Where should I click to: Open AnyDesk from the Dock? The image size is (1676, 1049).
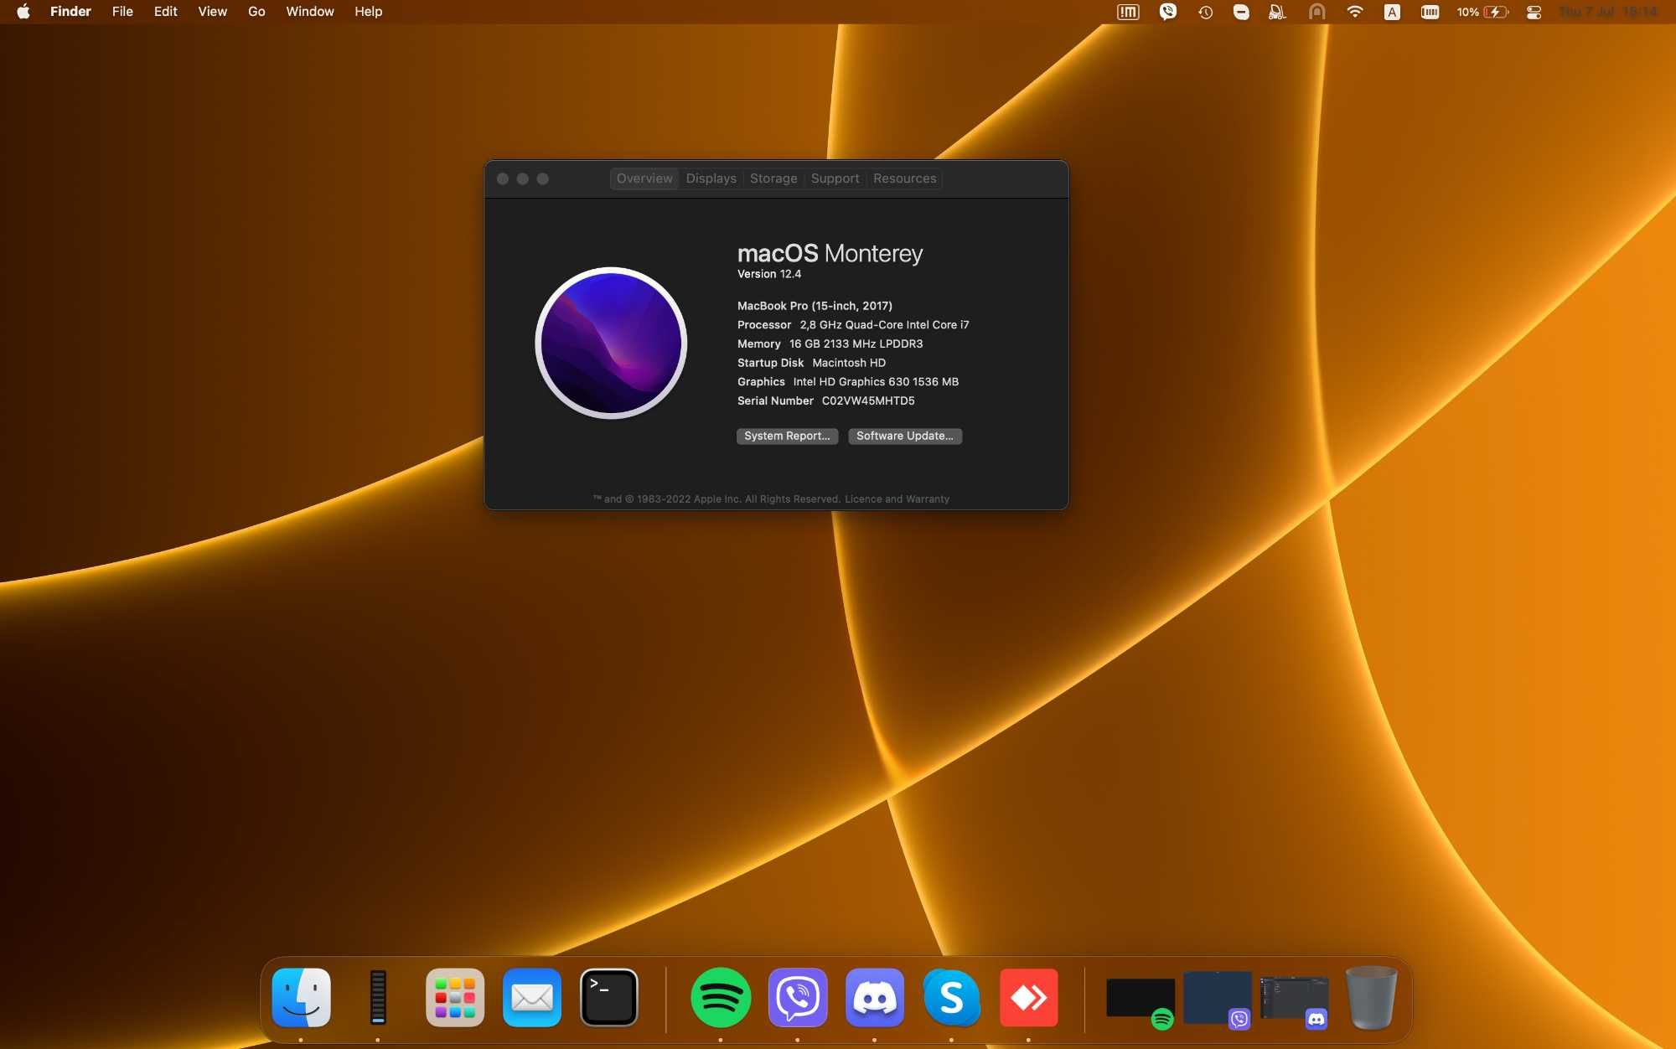1029,997
